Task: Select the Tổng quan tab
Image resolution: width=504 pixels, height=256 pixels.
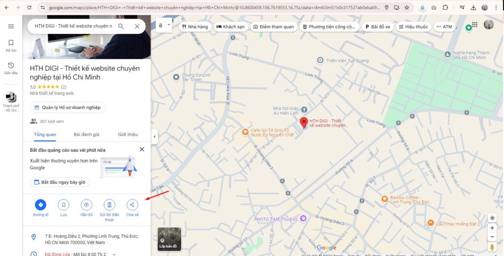Action: (x=45, y=135)
